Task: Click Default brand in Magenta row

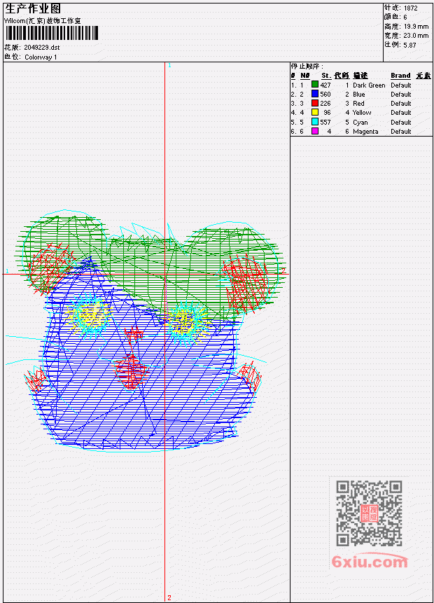Action: tap(400, 132)
